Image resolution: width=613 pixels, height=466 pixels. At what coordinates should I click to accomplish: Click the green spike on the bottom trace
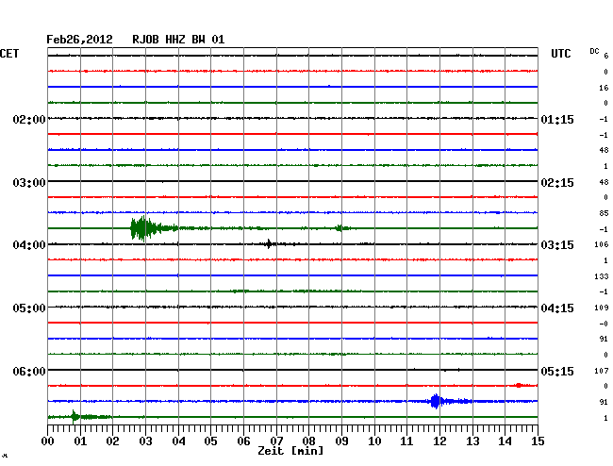point(75,417)
